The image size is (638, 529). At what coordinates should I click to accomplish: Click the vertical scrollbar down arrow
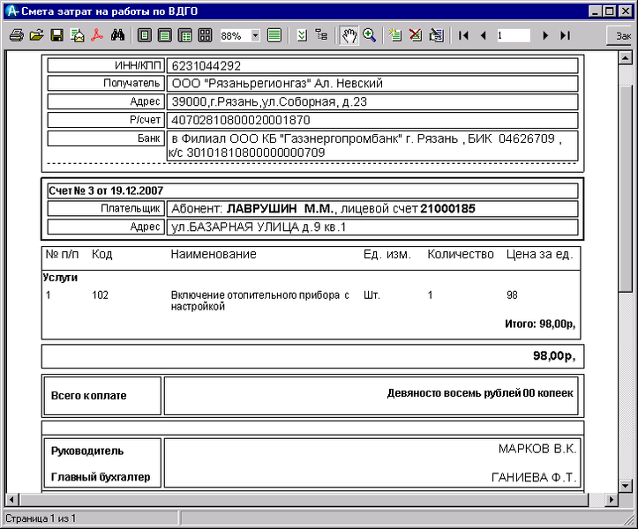coord(626,486)
